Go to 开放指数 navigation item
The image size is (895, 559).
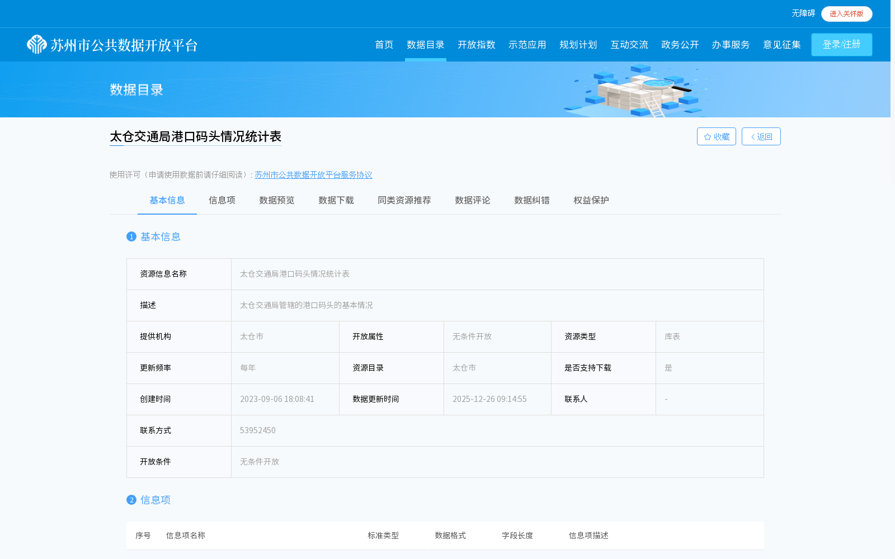[x=477, y=45]
